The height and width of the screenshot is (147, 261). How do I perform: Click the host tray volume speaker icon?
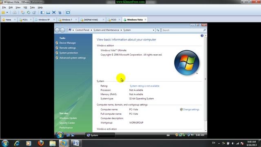(233, 143)
